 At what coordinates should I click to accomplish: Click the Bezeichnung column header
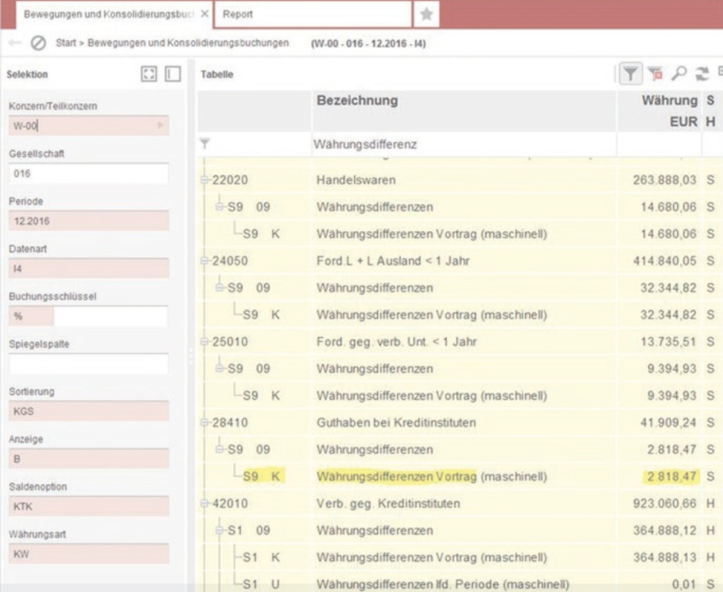pos(464,111)
